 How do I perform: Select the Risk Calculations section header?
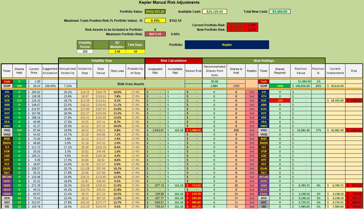point(173,61)
